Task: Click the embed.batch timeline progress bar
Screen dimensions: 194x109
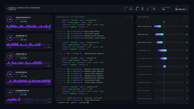Action: pos(159,34)
